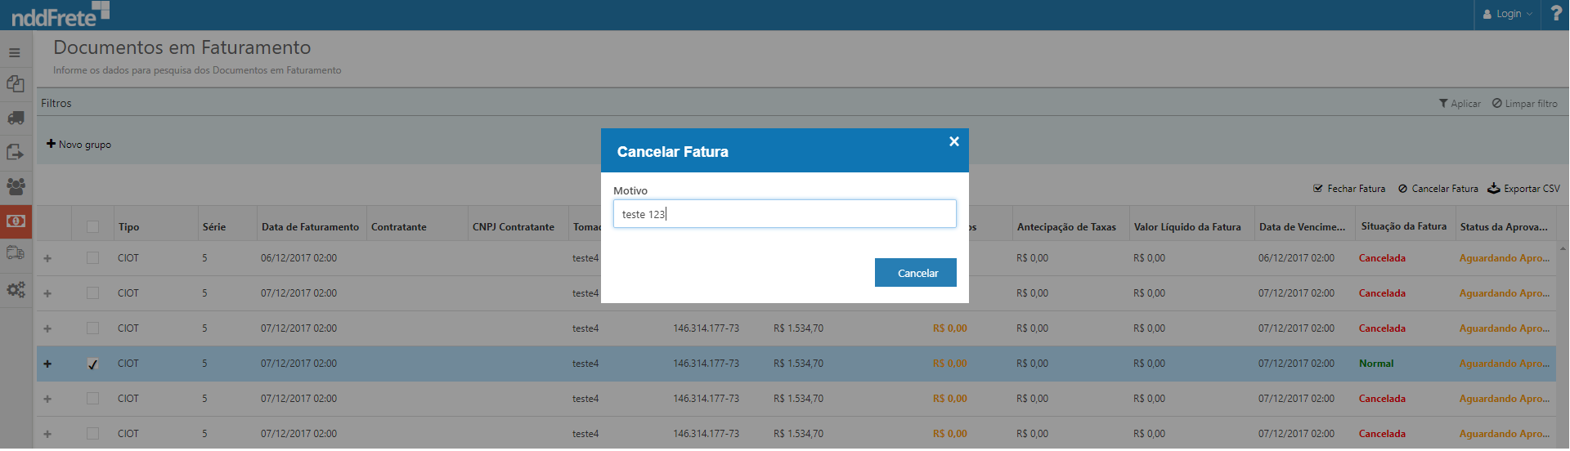Check the first CIOT row checkbox
The width and height of the screenshot is (1570, 451).
pos(92,258)
